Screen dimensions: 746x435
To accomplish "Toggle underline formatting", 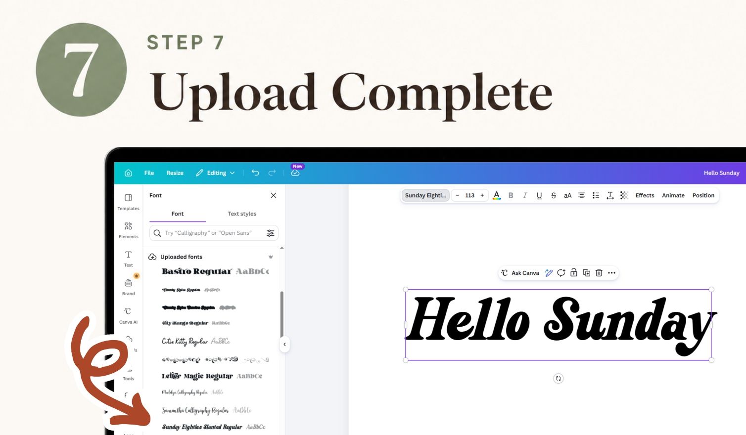I will (x=539, y=195).
